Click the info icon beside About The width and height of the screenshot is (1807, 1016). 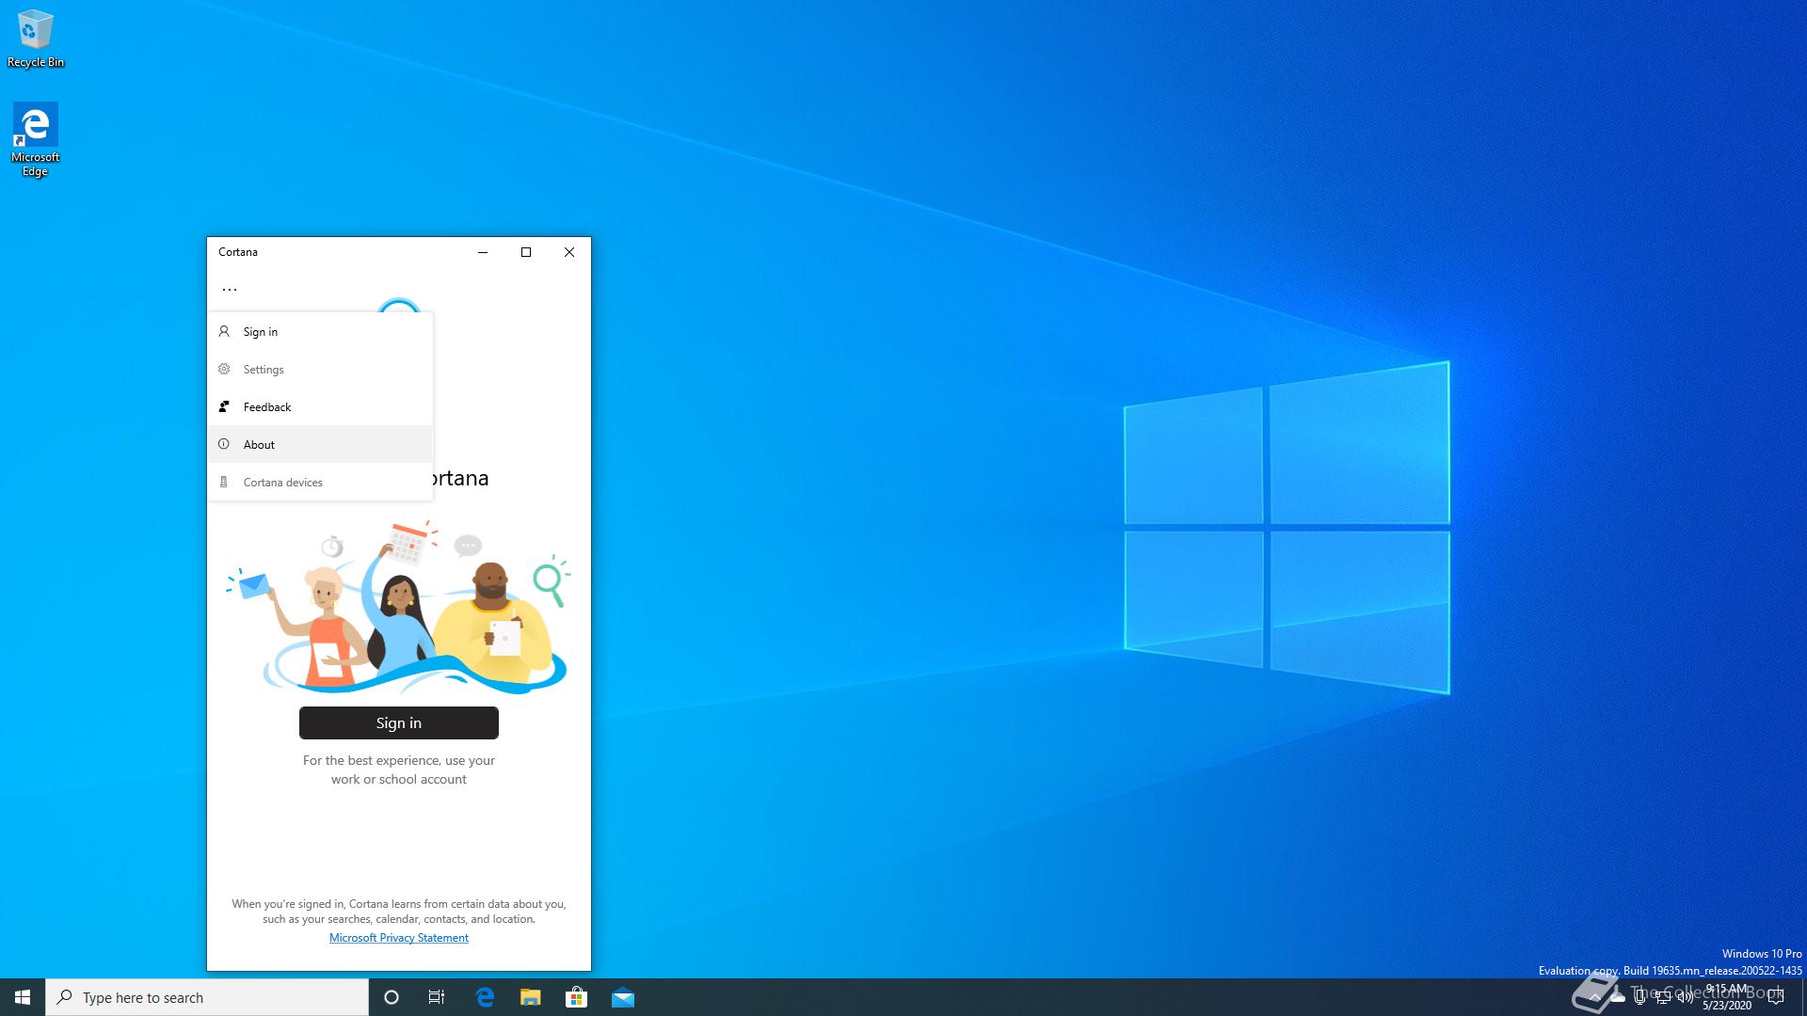tap(224, 444)
